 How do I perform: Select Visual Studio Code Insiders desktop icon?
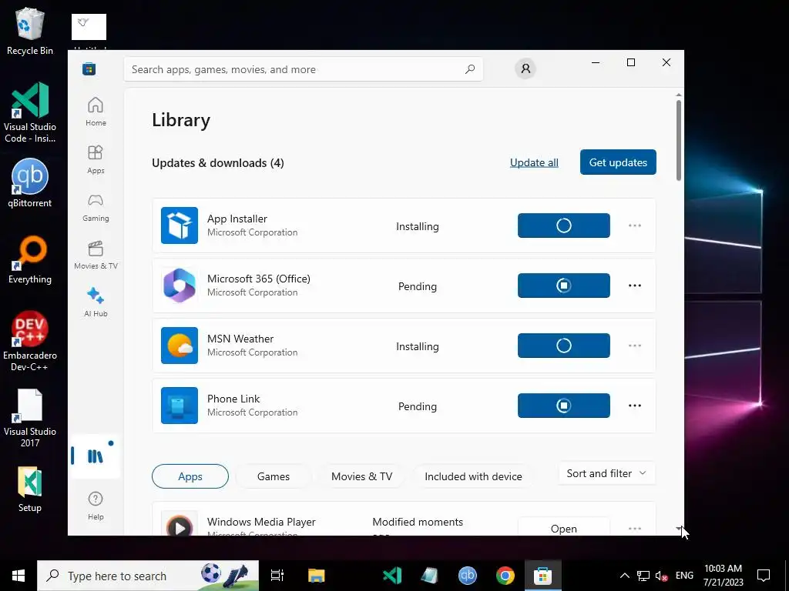click(x=30, y=112)
